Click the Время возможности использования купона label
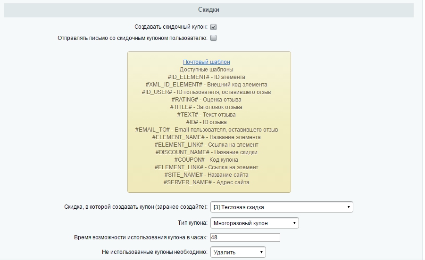This screenshot has width=425, height=260. [141, 237]
